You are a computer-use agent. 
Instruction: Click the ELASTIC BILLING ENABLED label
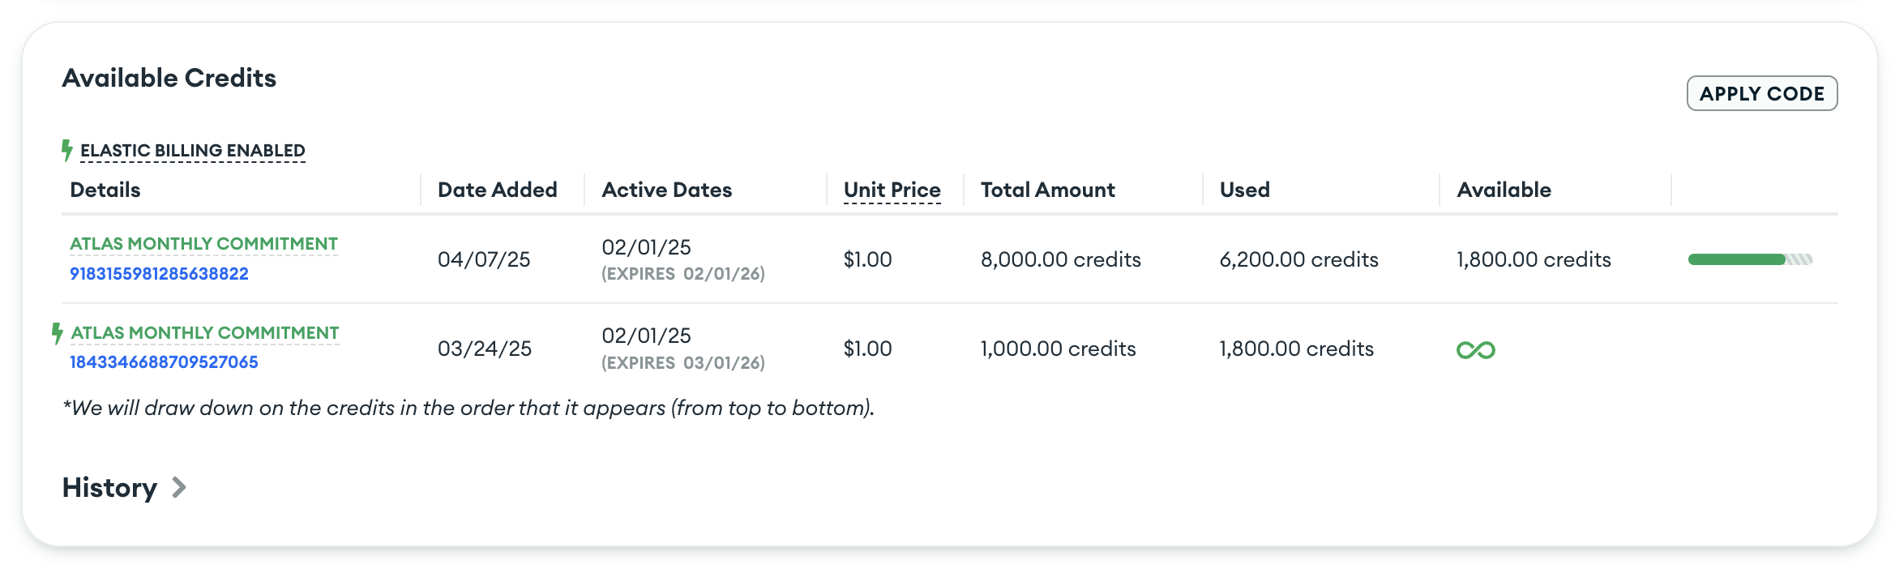pyautogui.click(x=193, y=149)
